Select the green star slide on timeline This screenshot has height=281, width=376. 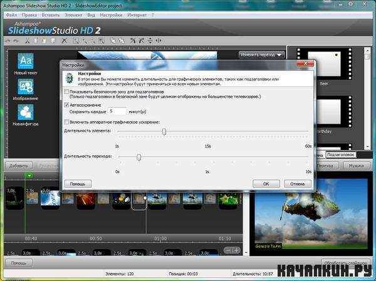[228, 200]
